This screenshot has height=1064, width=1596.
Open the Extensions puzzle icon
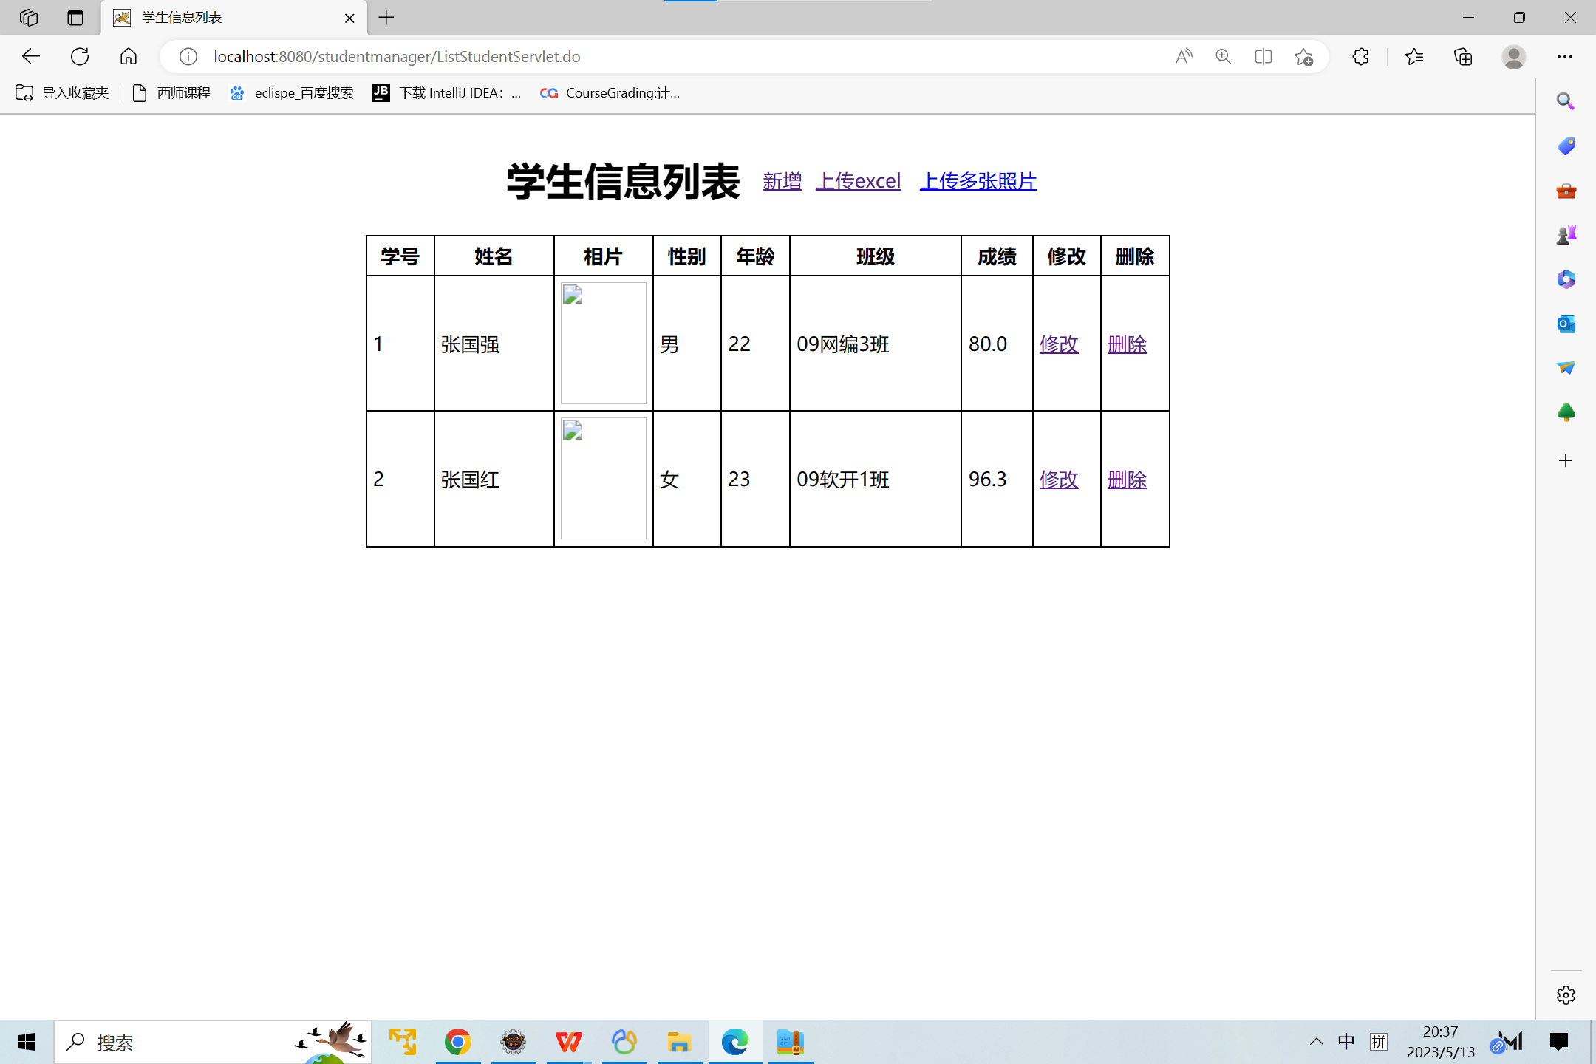tap(1360, 56)
